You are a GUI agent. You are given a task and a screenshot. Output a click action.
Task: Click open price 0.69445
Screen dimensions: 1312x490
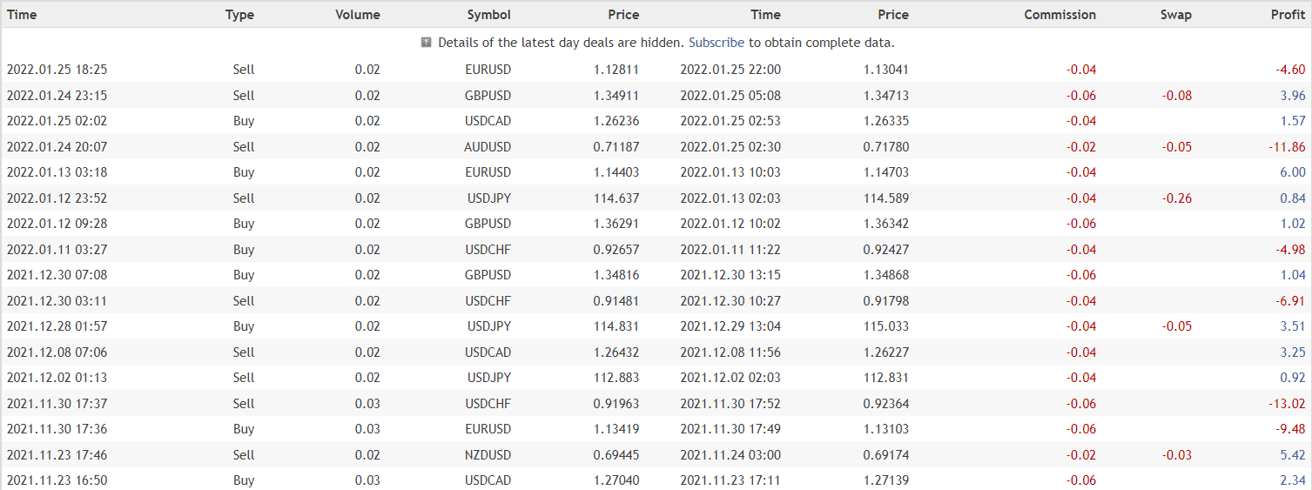click(616, 455)
